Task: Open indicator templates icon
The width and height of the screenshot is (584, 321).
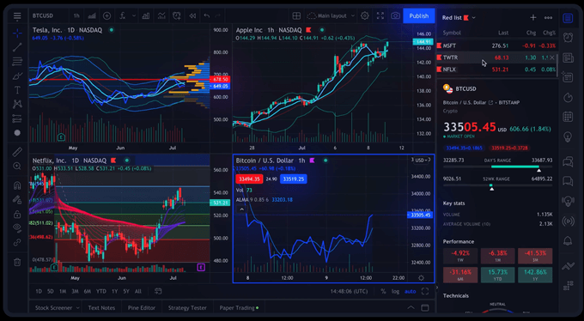Action: [x=161, y=16]
